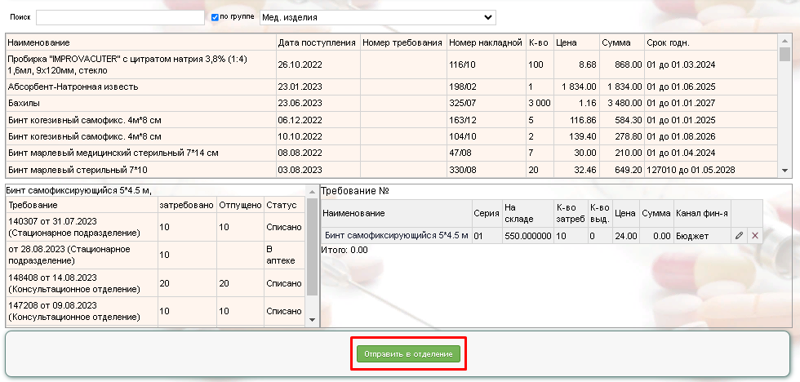The width and height of the screenshot is (800, 382).
Task: Click the 'Срок годн.' column header
Action: [x=709, y=42]
